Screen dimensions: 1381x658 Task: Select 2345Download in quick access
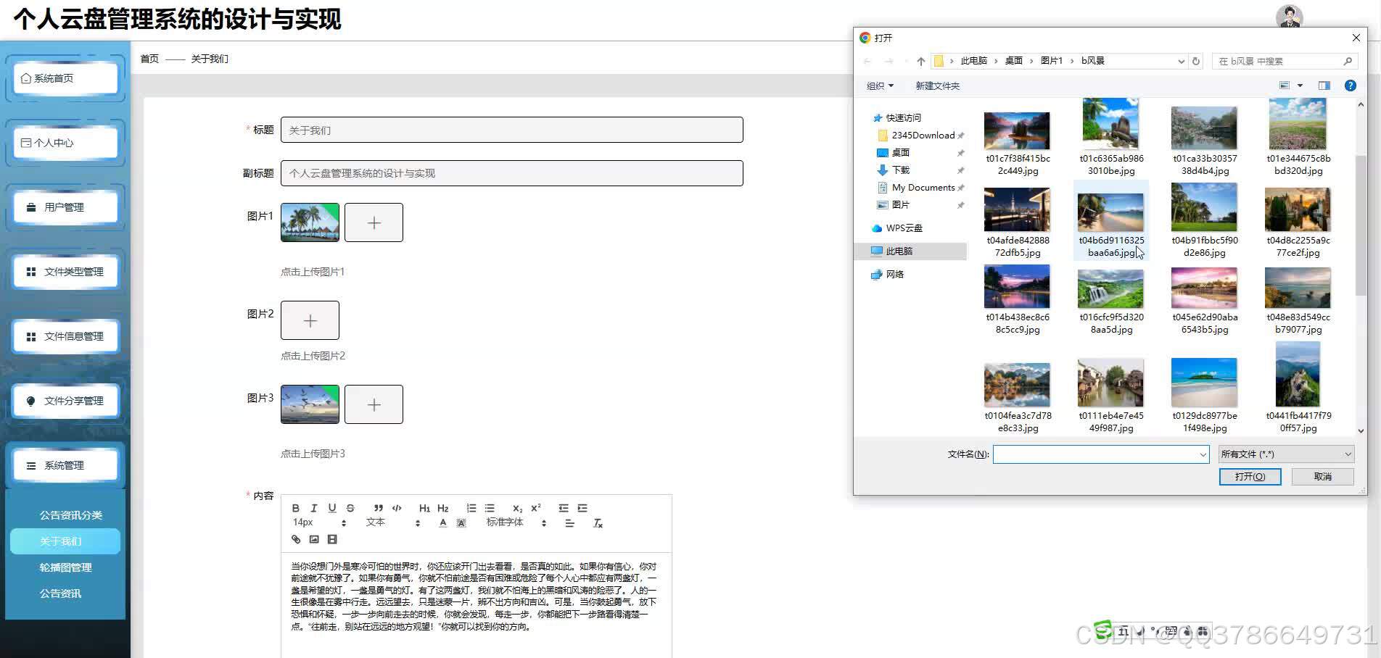click(x=923, y=136)
